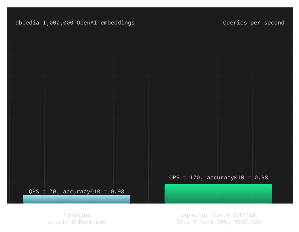Viewport: 299px width, 232px height.
Task: Click the "QPS = 70" value label
Action: pyautogui.click(x=43, y=192)
